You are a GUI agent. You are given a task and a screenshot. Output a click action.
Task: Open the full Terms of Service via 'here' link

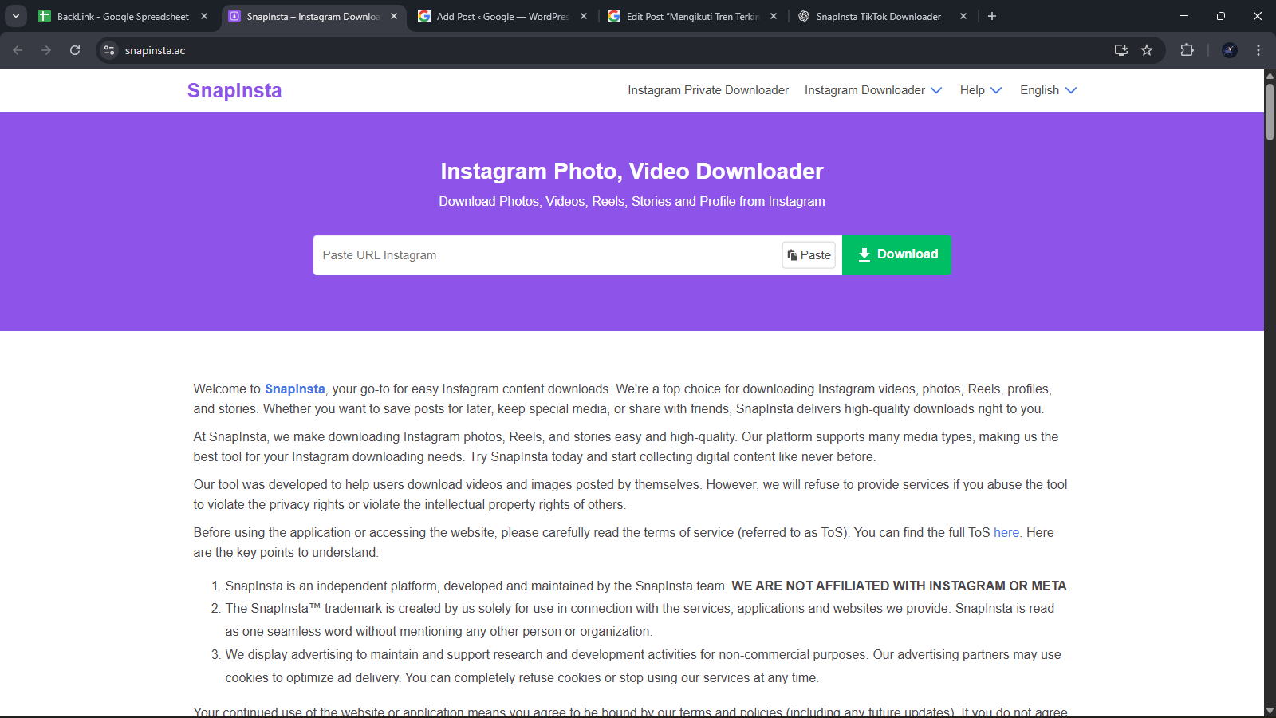coord(1006,532)
